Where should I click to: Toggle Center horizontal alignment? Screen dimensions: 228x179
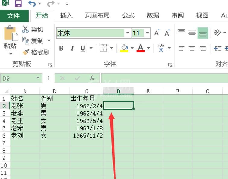pos(192,48)
